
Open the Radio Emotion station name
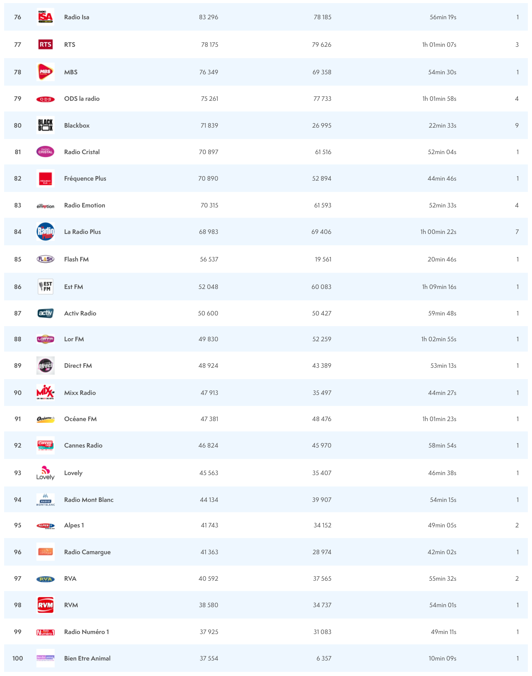(x=85, y=205)
